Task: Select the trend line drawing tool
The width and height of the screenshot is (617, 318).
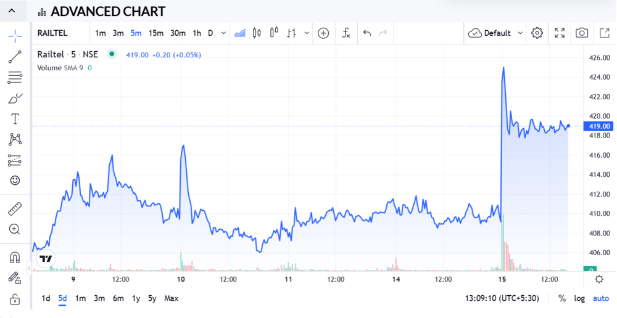Action: coord(15,57)
